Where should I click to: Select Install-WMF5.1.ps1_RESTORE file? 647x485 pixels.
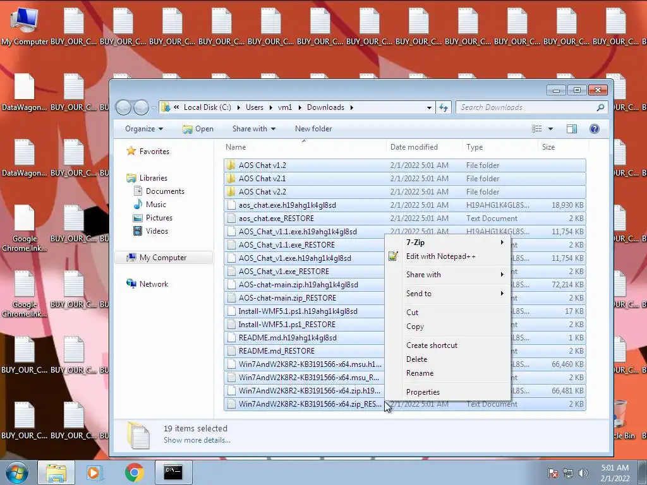(x=305, y=325)
